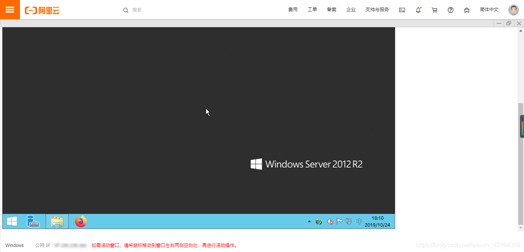Show hidden tray icons arrow
Screen dimensions: 524x252
tap(309, 221)
